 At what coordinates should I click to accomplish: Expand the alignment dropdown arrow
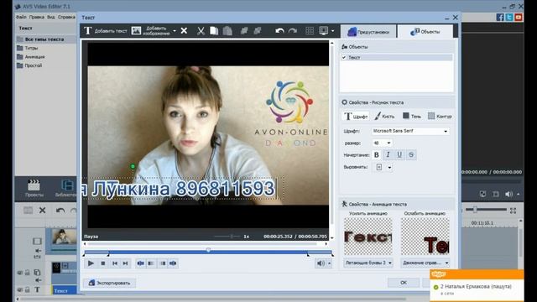coord(389,168)
